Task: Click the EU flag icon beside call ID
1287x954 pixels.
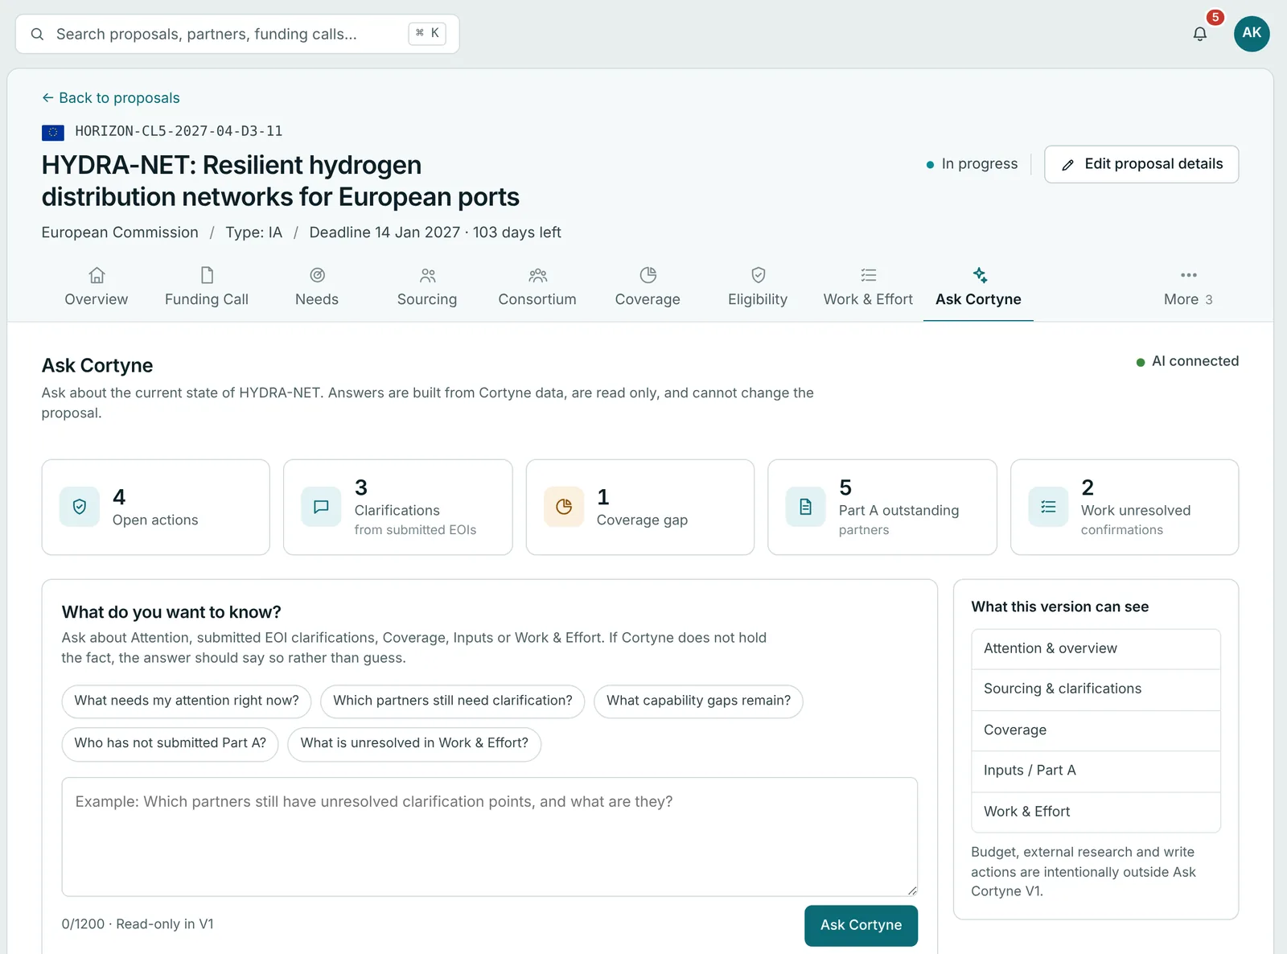Action: (x=53, y=132)
